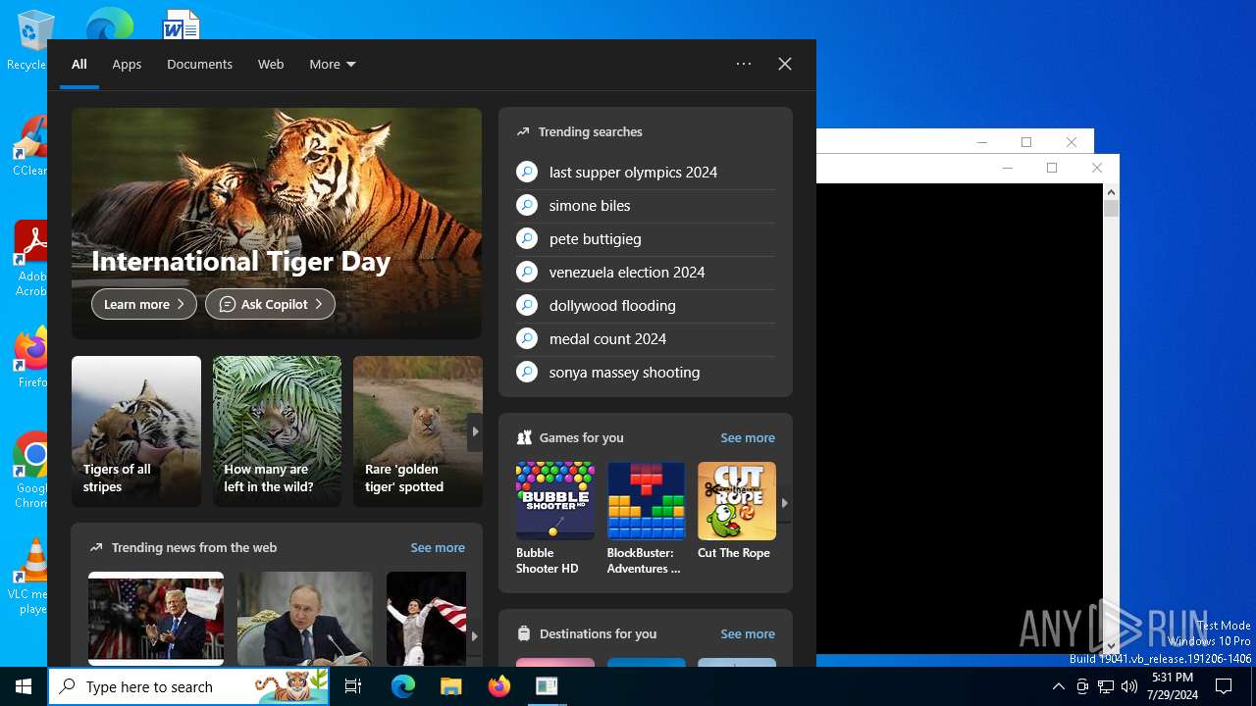Switch to the Apps search tab

coord(127,64)
